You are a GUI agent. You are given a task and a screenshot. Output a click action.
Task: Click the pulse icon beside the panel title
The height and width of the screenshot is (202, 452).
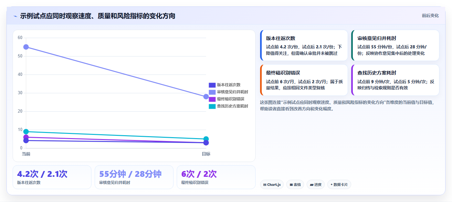(x=16, y=16)
